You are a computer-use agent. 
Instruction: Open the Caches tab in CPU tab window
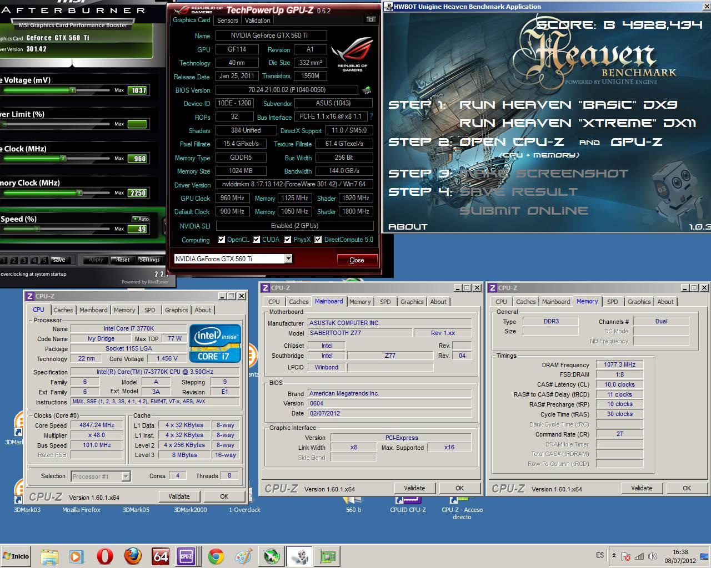[63, 310]
